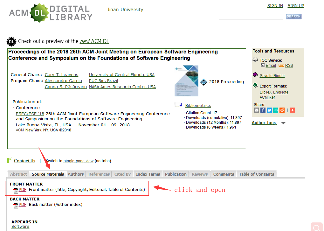This screenshot has height=231, width=324.
Task: Click the email envelope icon under TOC Service
Action: pos(263,65)
